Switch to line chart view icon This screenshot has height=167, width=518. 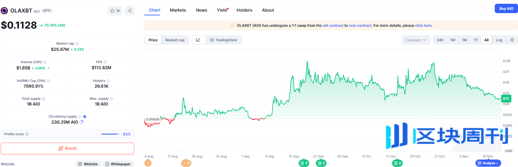(x=198, y=40)
